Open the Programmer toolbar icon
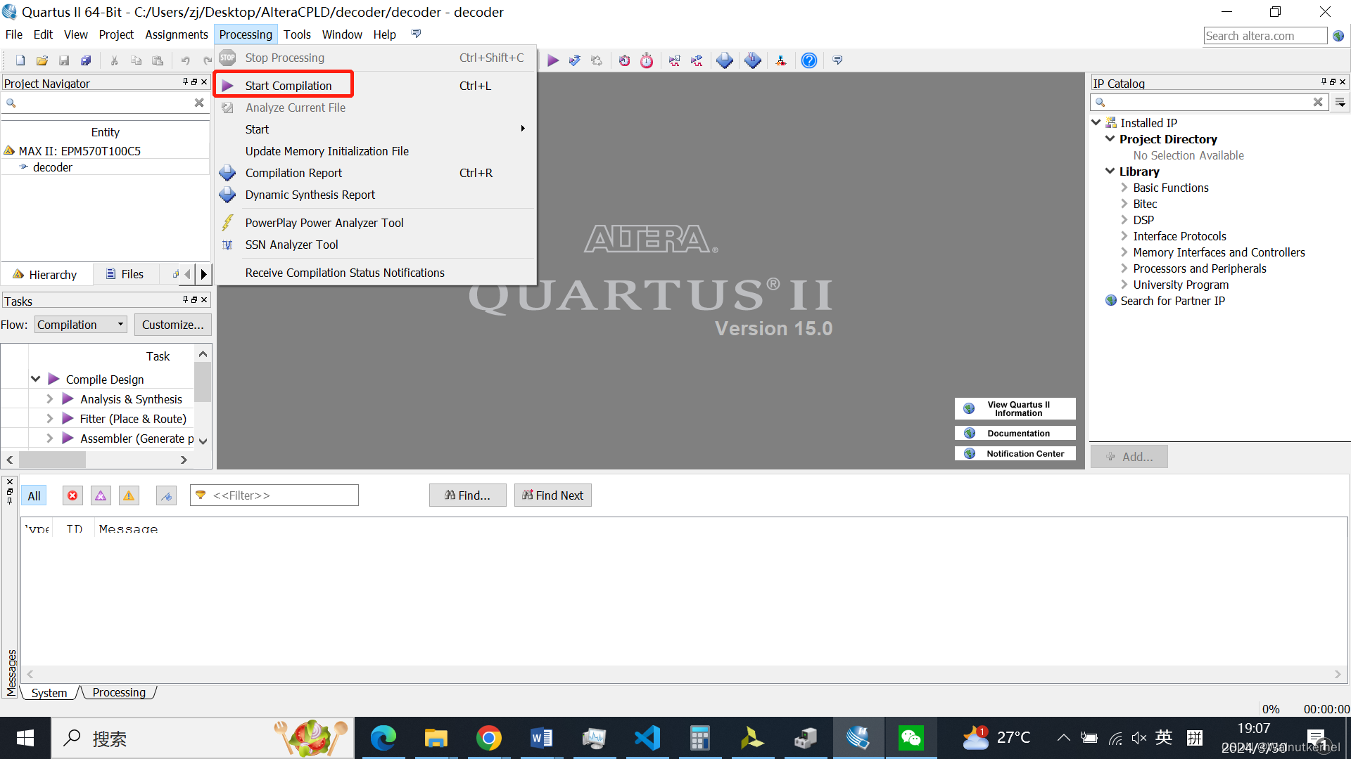This screenshot has height=759, width=1351. point(753,60)
